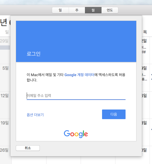The width and height of the screenshot is (152, 164).
Task: Focus the 이메일 주소 입력 email field
Action: click(x=76, y=96)
